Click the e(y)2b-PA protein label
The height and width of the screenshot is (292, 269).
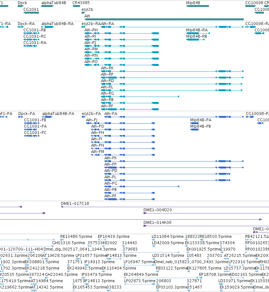coord(91,114)
